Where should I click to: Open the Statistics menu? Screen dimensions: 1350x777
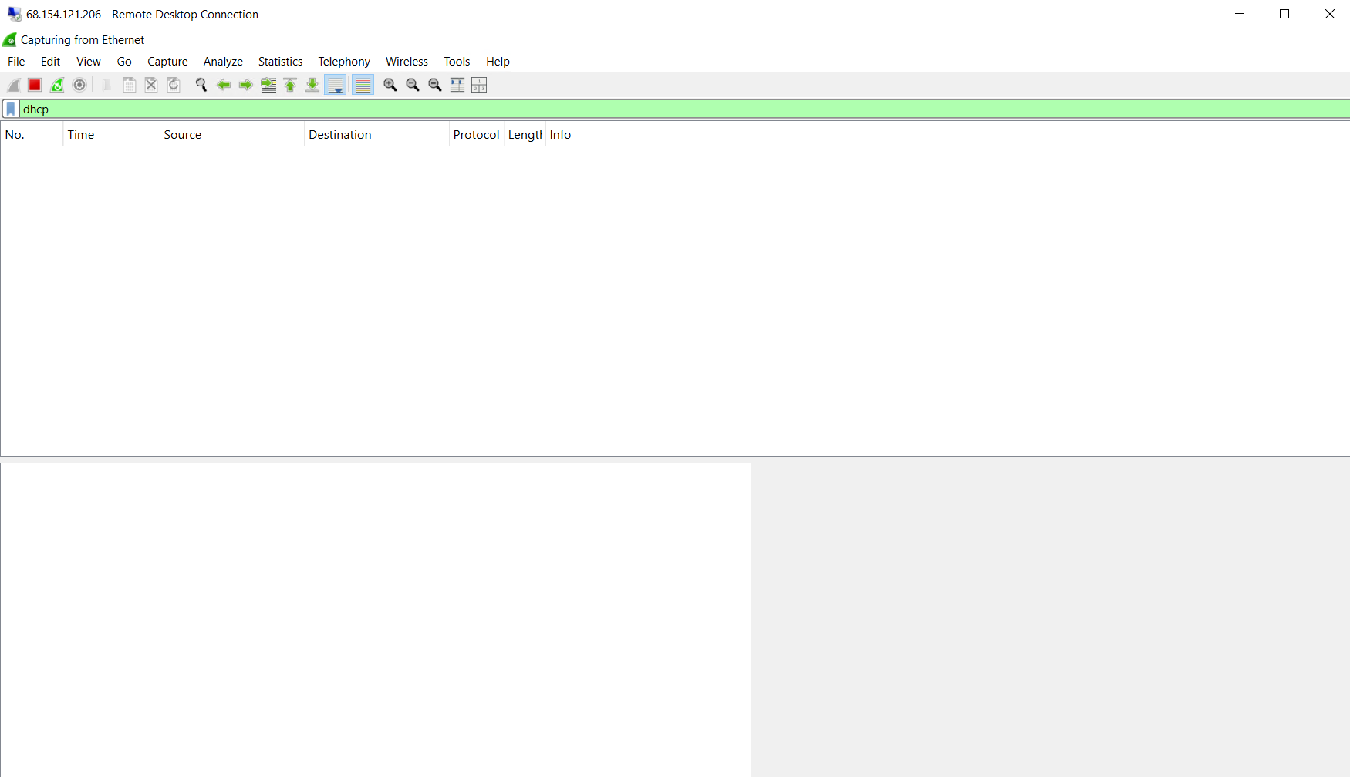[280, 62]
